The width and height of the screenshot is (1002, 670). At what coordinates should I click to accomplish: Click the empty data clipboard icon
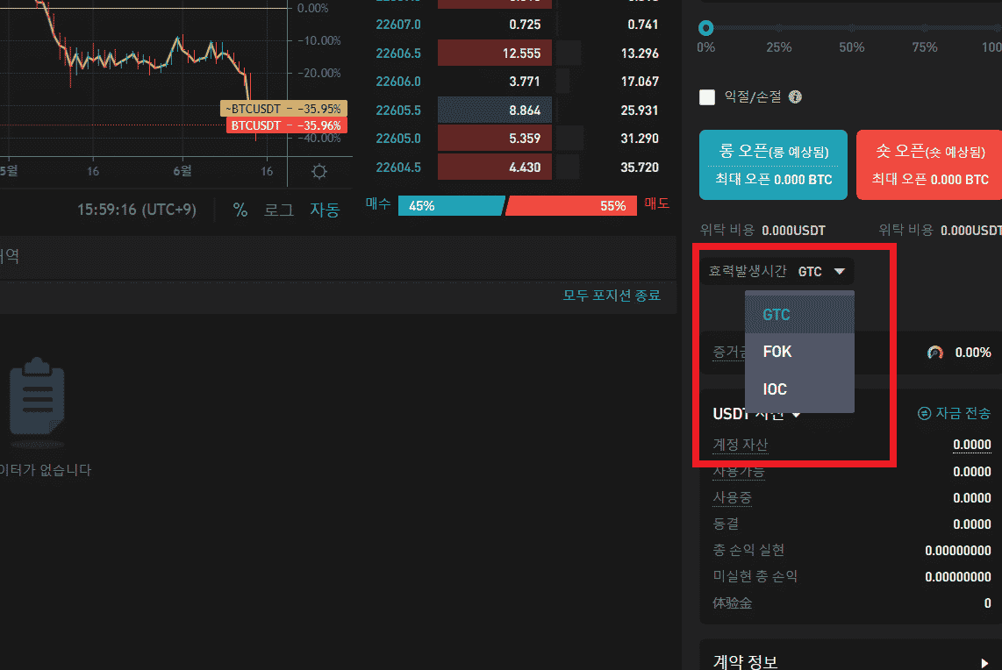tap(37, 397)
